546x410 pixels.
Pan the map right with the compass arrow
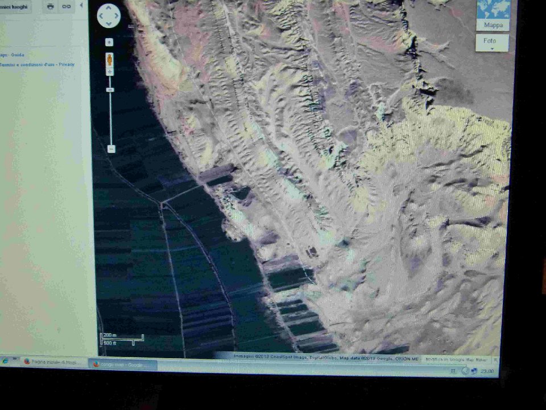(117, 16)
